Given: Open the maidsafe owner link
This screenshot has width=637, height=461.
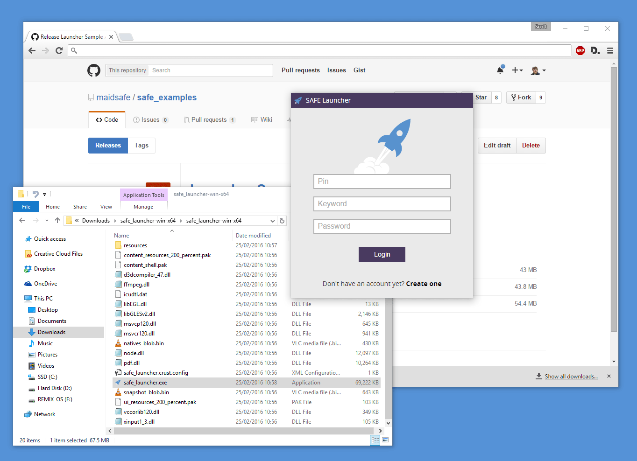Looking at the screenshot, I should [x=113, y=98].
